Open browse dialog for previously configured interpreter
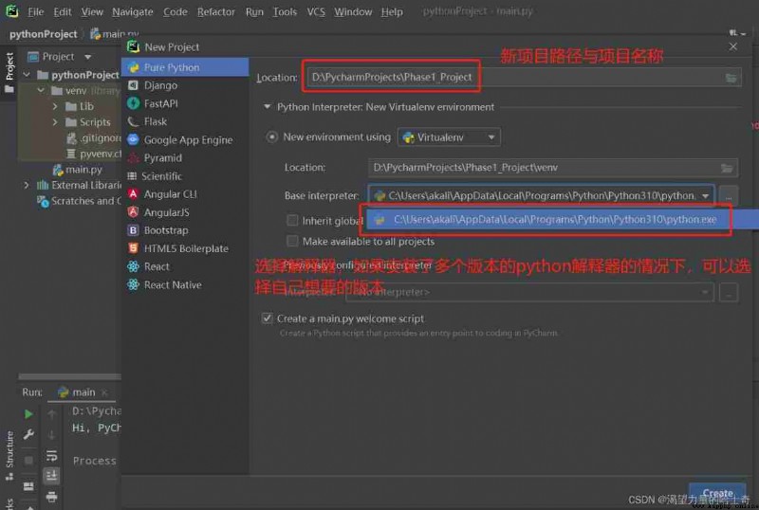 pyautogui.click(x=729, y=292)
